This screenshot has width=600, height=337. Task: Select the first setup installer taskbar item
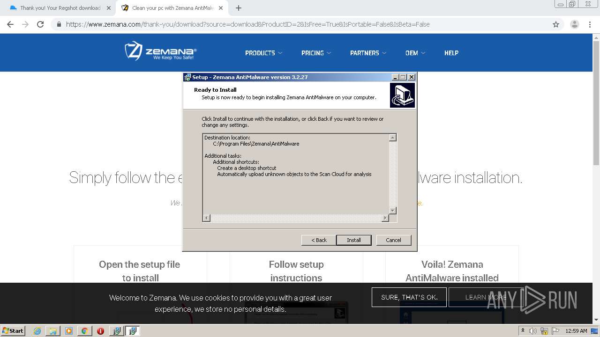click(117, 331)
